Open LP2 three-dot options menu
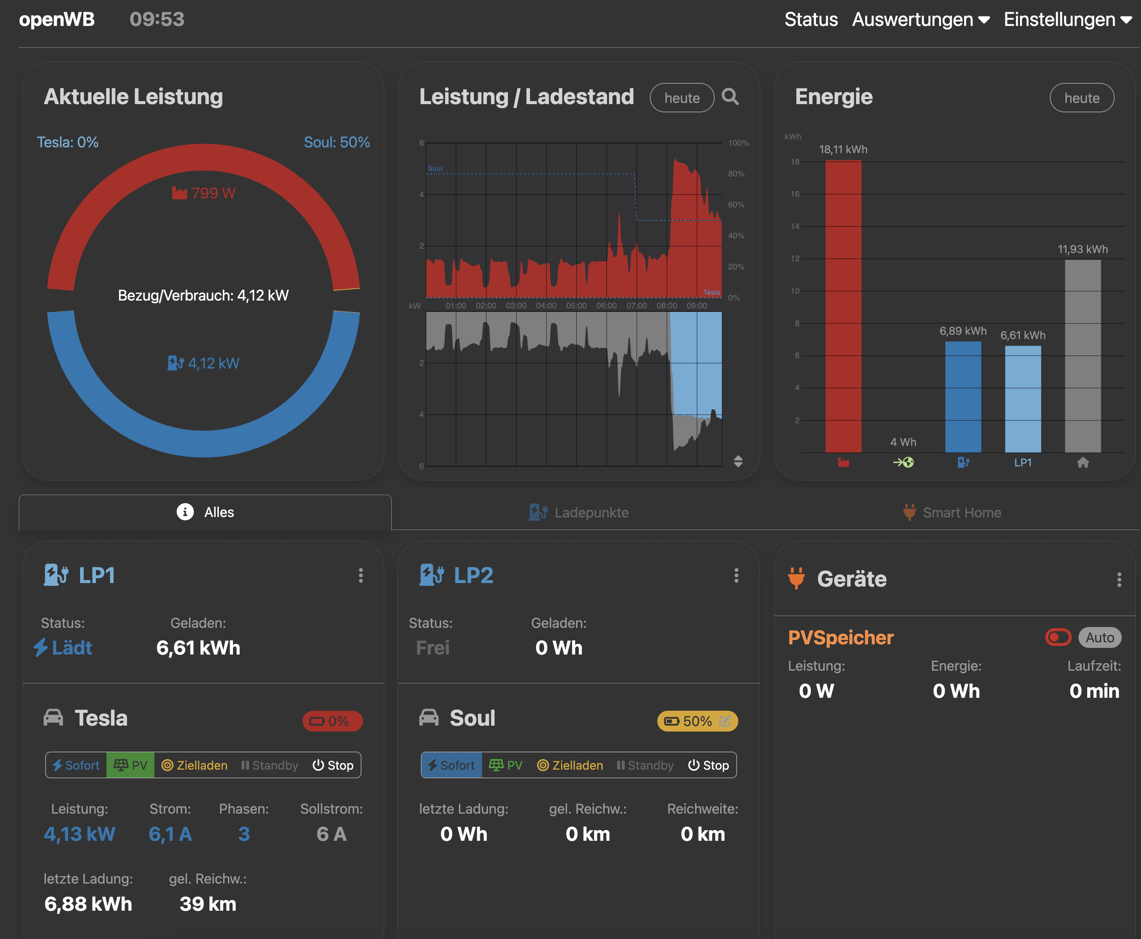The width and height of the screenshot is (1141, 939). (736, 575)
